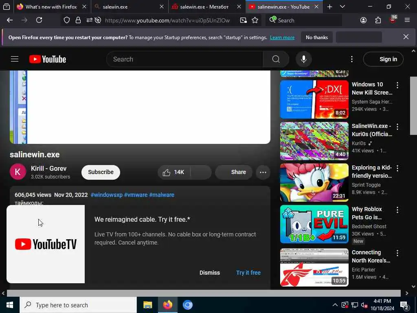Click the horizontal page scrollbar
This screenshot has width=417, height=313.
point(204,293)
